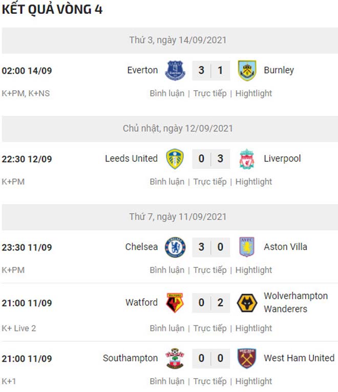
Task: Open Trực tiếp for Leeds vs Liverpool
Action: (210, 182)
